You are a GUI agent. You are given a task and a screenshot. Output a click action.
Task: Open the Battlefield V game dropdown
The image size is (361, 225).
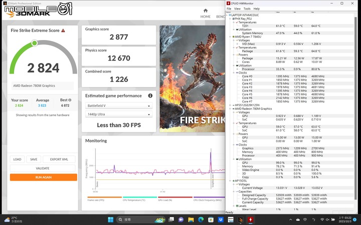tap(119, 105)
